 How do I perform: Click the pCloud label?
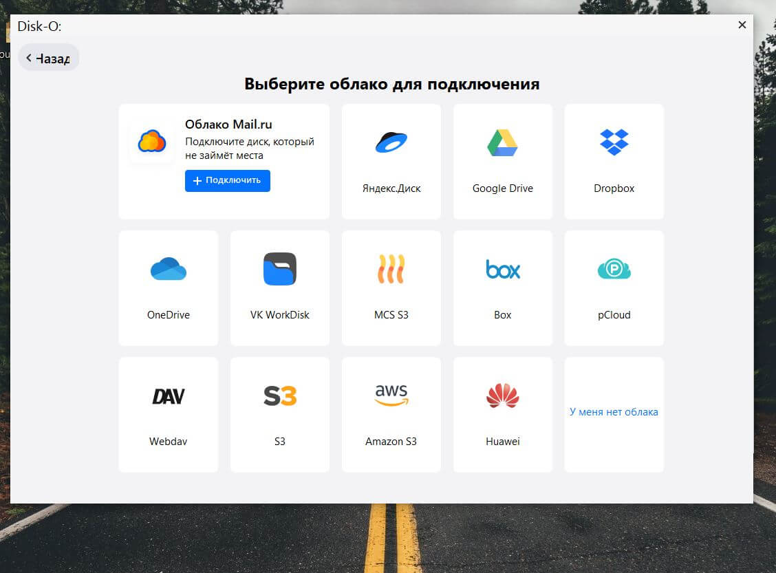614,315
